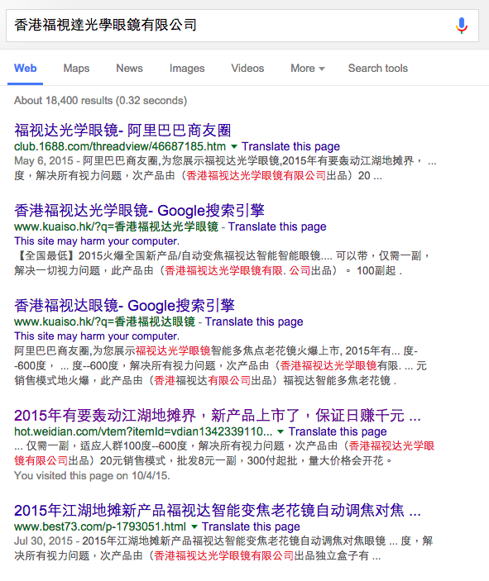Translate the kuaiso.hk 香港福视达眼镜 result page
Viewport: 489px width, 581px height.
pyautogui.click(x=254, y=321)
